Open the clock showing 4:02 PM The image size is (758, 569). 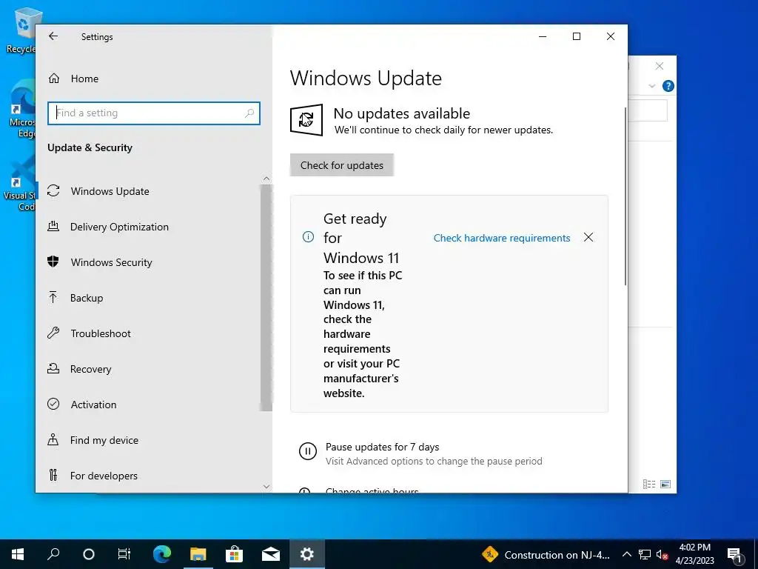pyautogui.click(x=694, y=554)
